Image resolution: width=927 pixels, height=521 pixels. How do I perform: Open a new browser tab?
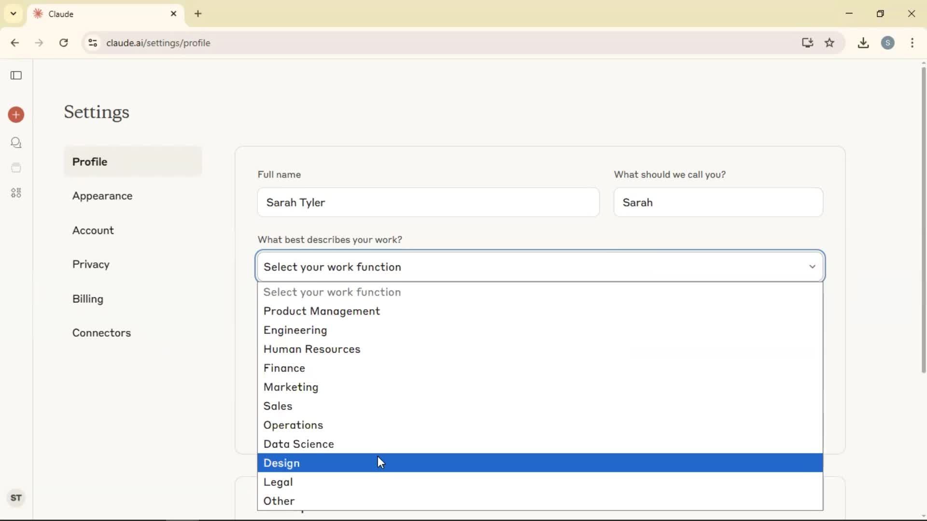tap(198, 14)
